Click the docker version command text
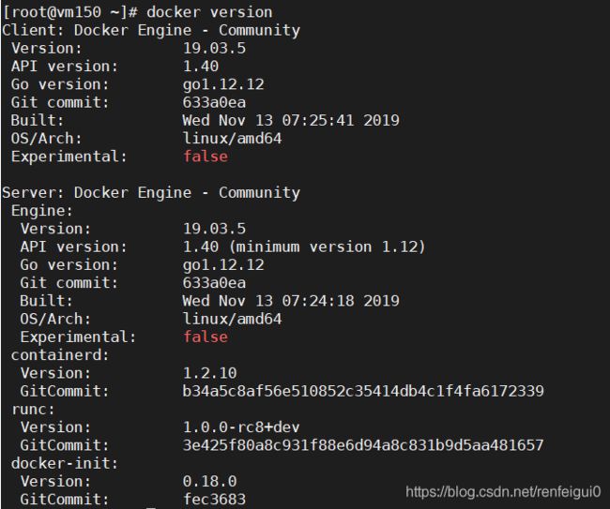610x509 pixels. point(209,12)
